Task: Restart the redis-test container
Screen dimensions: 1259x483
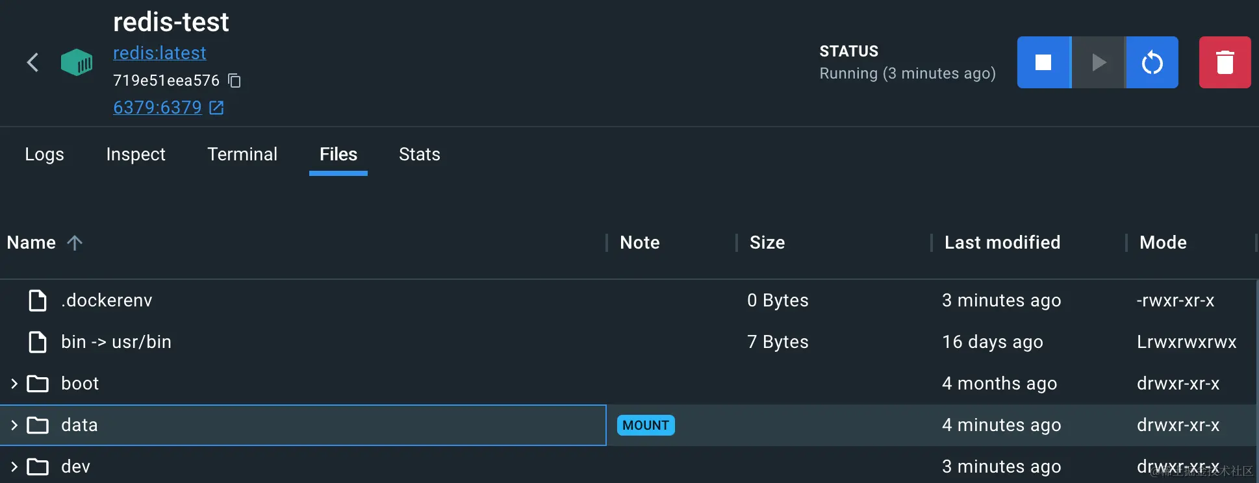Action: click(x=1152, y=62)
